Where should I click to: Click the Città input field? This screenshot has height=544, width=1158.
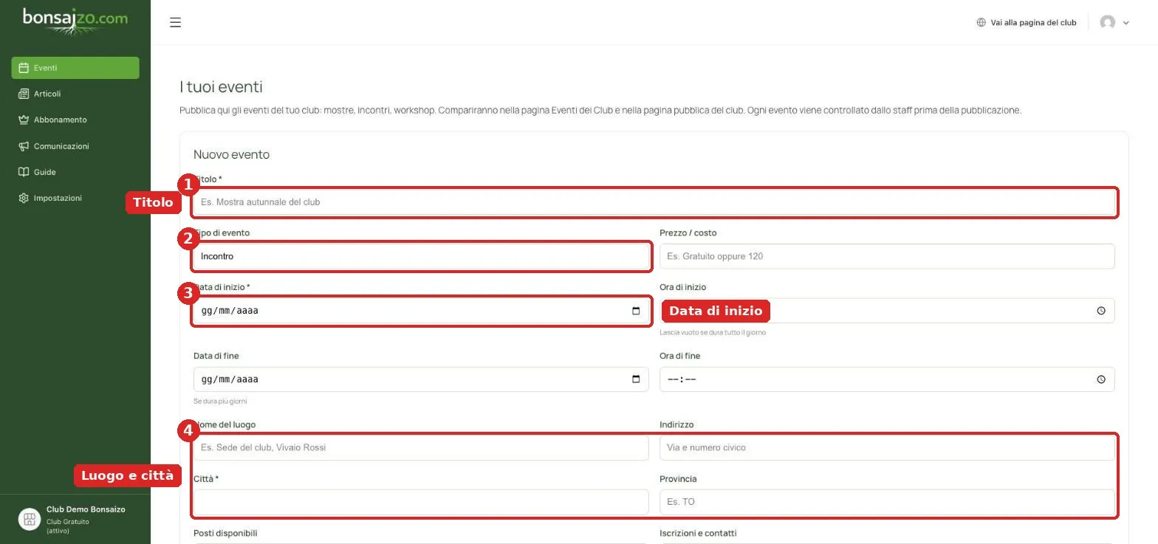(x=421, y=502)
